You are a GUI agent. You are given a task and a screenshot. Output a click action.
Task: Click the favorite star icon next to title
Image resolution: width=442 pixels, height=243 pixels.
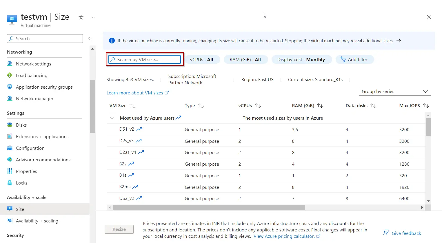coord(81,17)
